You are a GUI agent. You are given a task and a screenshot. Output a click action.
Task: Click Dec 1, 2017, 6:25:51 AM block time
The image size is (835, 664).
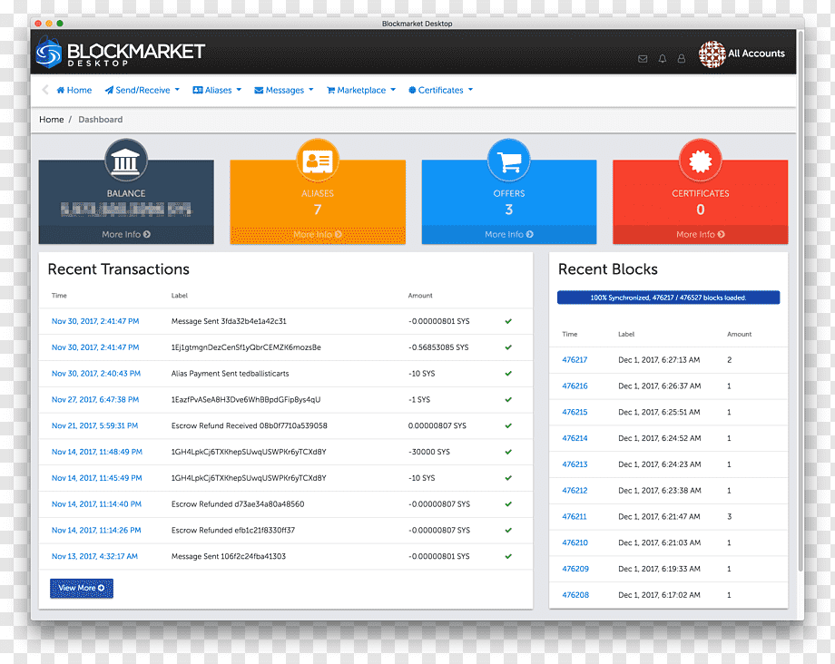coord(659,413)
